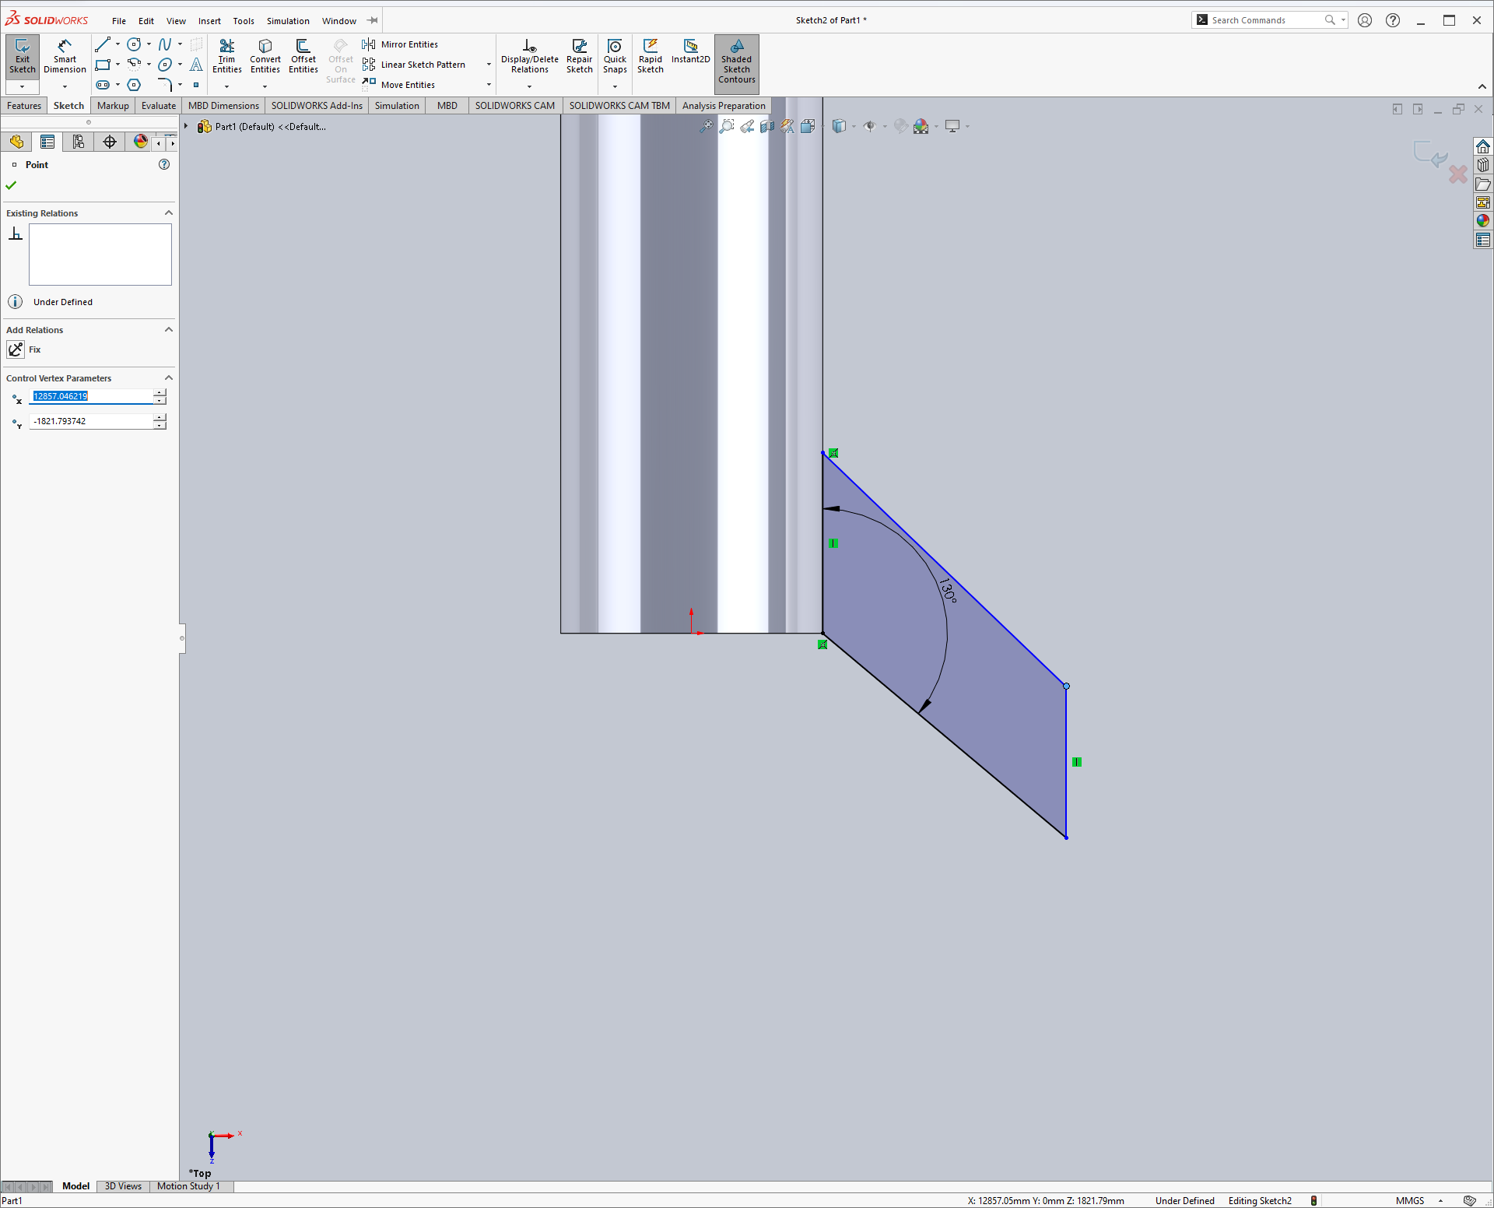
Task: Click Mirror Entities
Action: (x=400, y=44)
